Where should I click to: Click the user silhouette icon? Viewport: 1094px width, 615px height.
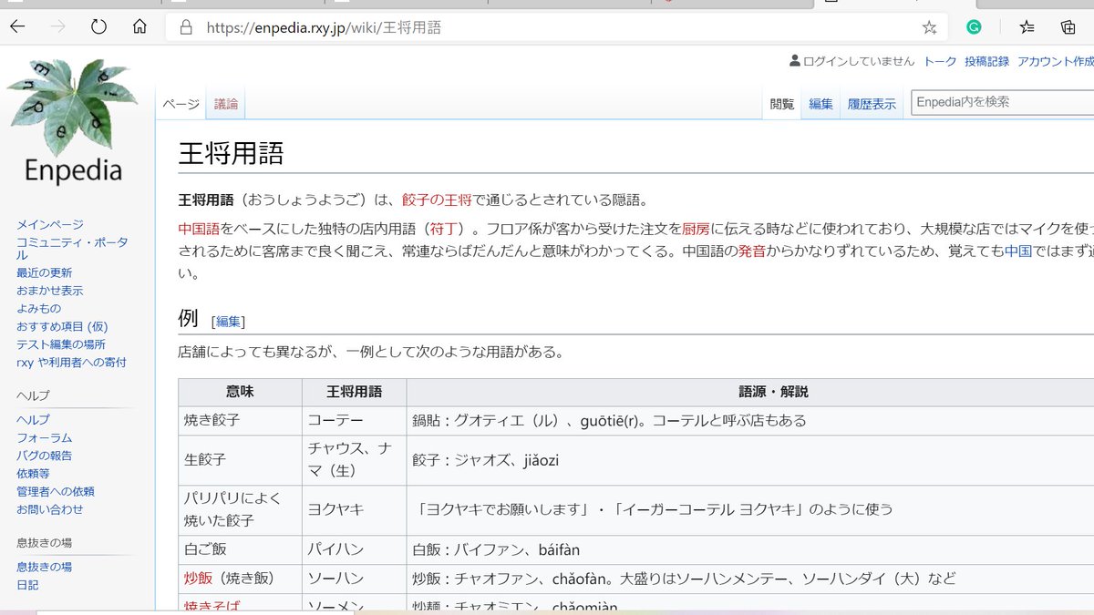tap(795, 61)
